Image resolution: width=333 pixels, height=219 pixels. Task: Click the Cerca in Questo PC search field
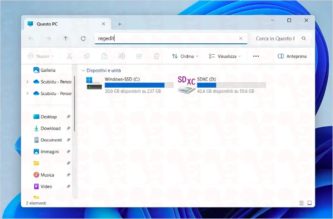click(x=276, y=39)
